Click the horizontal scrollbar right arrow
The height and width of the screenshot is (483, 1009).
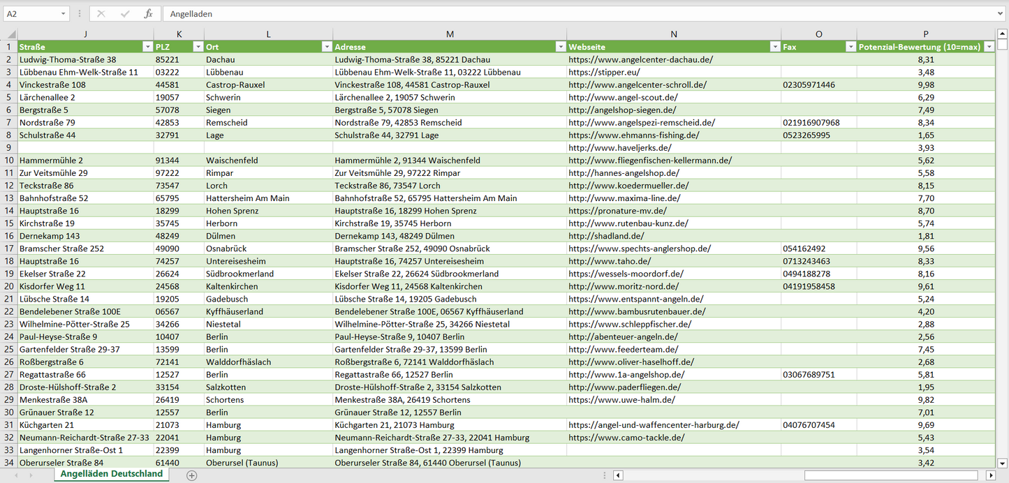pos(990,475)
